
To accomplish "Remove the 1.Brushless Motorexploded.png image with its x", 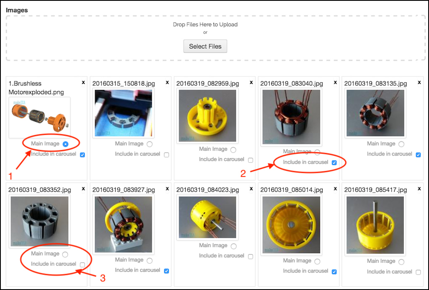I will tap(83, 82).
